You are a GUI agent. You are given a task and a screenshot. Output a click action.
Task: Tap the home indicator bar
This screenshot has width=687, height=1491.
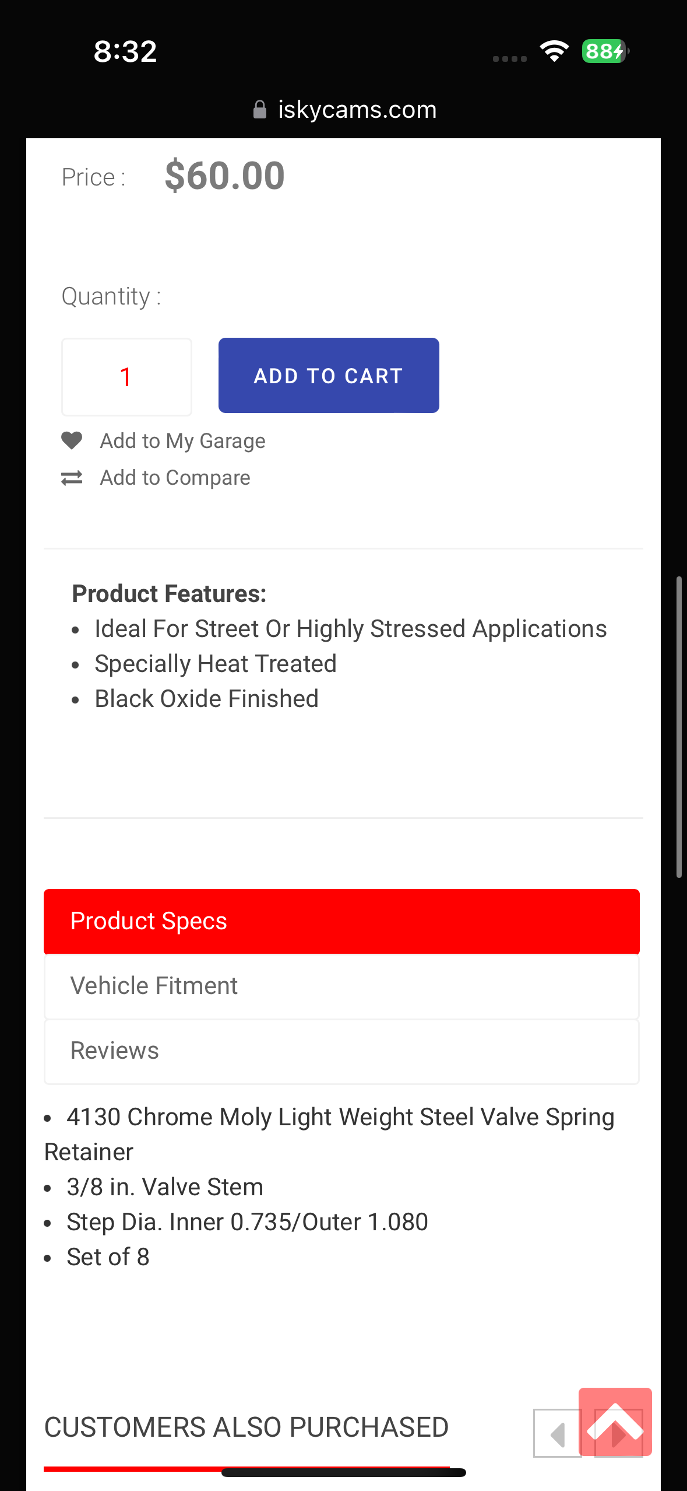(x=343, y=1472)
